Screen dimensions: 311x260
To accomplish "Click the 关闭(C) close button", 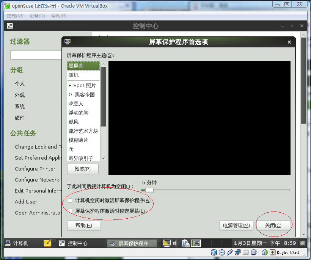I will [x=273, y=226].
